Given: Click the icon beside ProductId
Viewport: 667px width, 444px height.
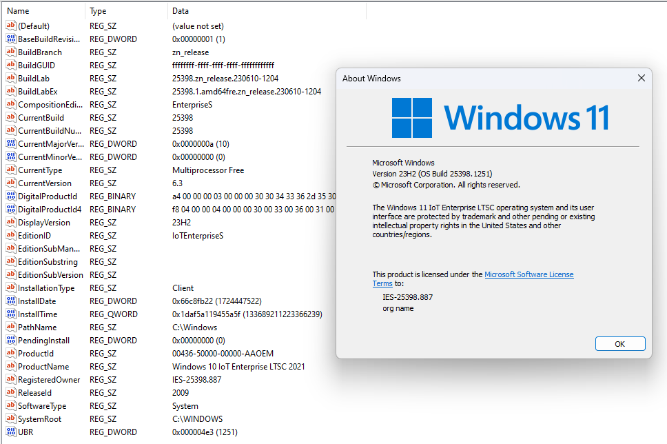Looking at the screenshot, I should pyautogui.click(x=10, y=353).
